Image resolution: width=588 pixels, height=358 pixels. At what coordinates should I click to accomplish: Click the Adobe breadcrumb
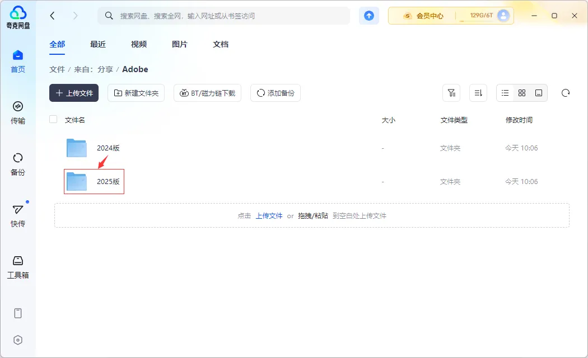[x=135, y=69]
